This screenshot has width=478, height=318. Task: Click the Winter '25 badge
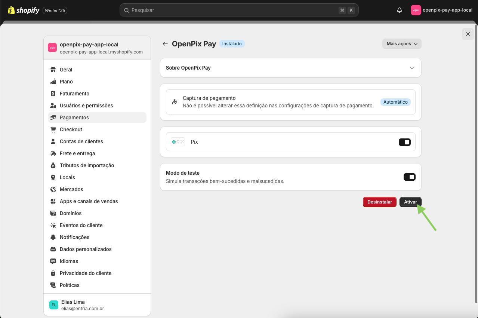55,10
